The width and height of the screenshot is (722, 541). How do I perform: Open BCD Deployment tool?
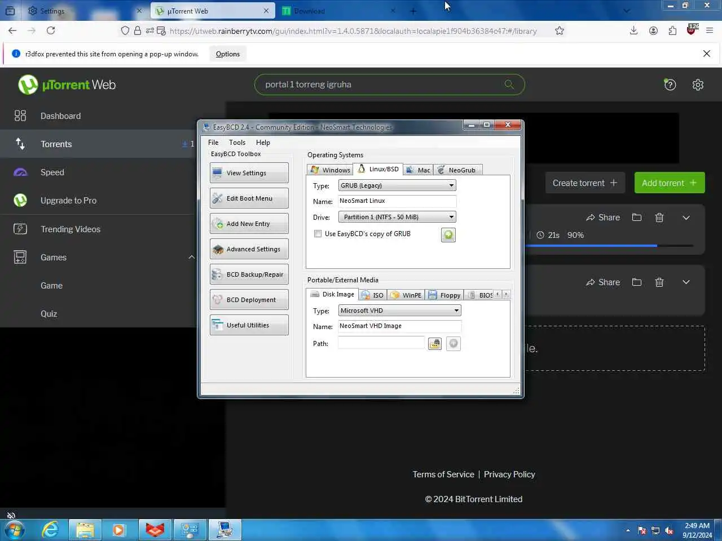pyautogui.click(x=249, y=300)
